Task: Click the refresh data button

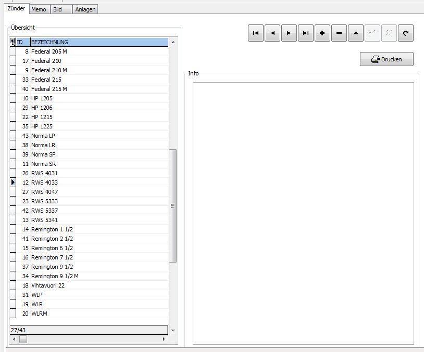Action: (x=406, y=33)
